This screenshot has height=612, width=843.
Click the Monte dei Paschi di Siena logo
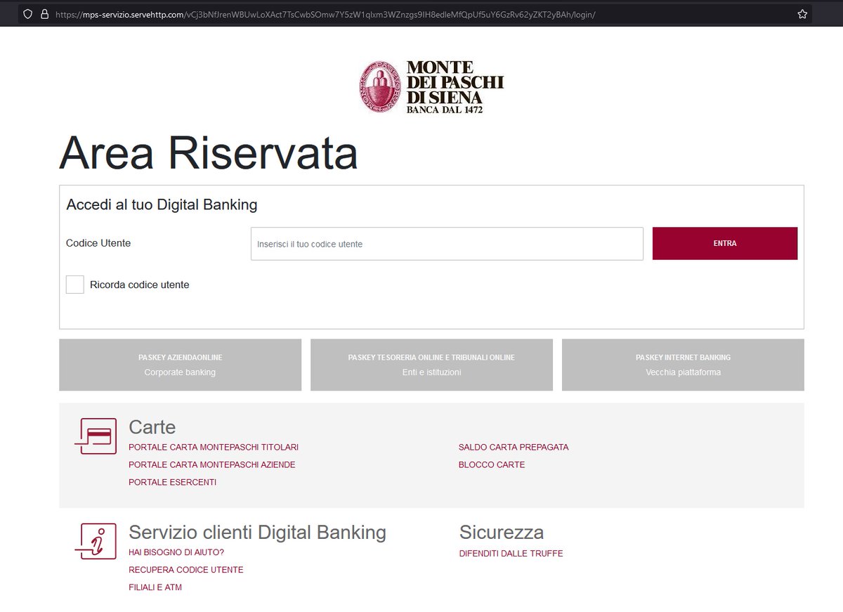(431, 87)
